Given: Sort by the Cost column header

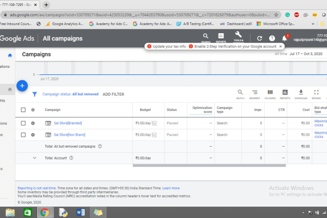Looking at the screenshot, I should (306, 109).
